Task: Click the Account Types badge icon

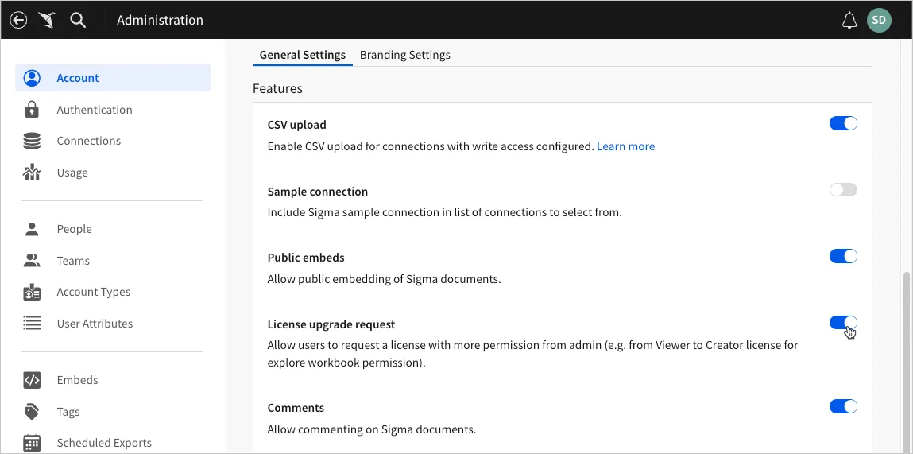Action: [x=32, y=292]
